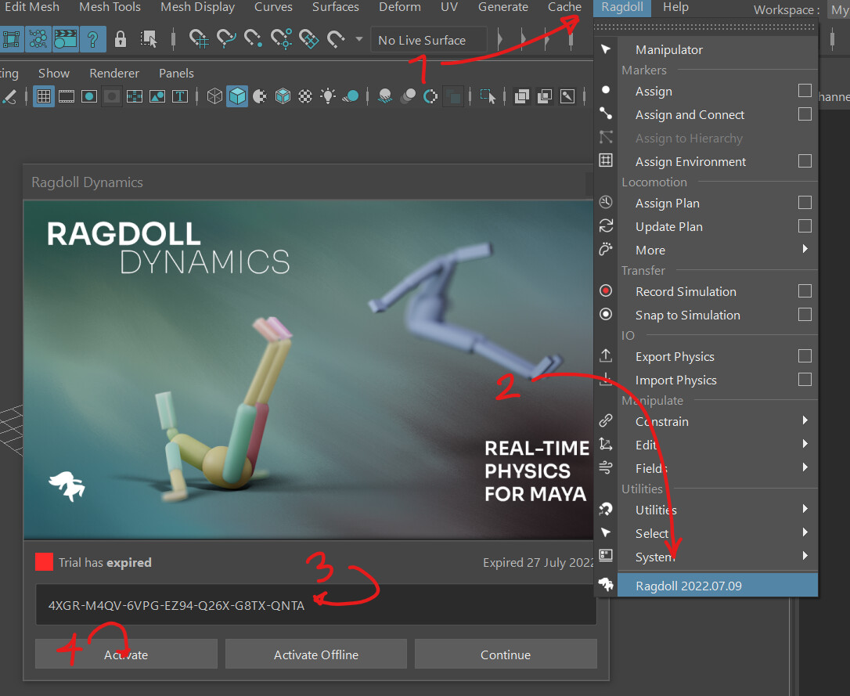Viewport: 850px width, 696px height.
Task: Open the Snap to Simulation option box
Action: pyautogui.click(x=805, y=315)
